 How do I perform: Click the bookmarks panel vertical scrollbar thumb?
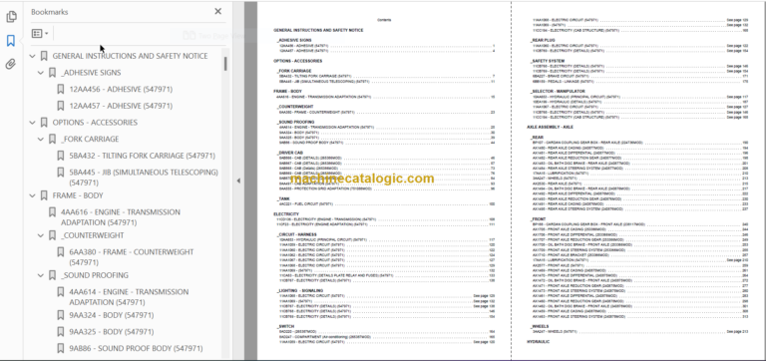pos(225,64)
